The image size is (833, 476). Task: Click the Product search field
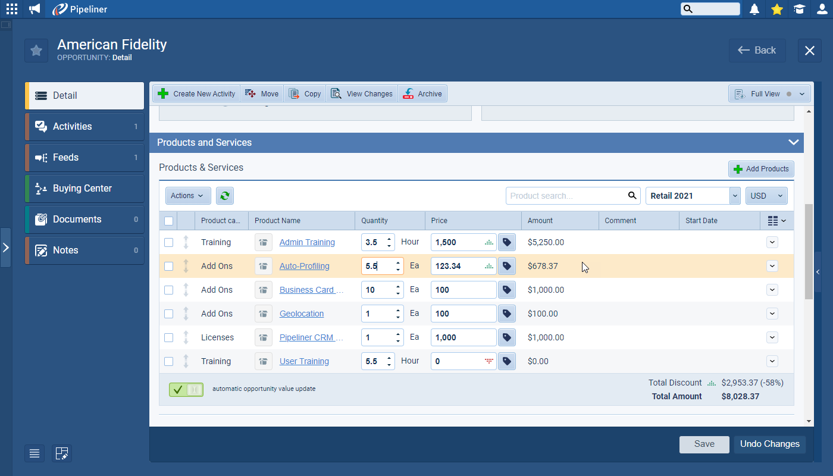(565, 196)
